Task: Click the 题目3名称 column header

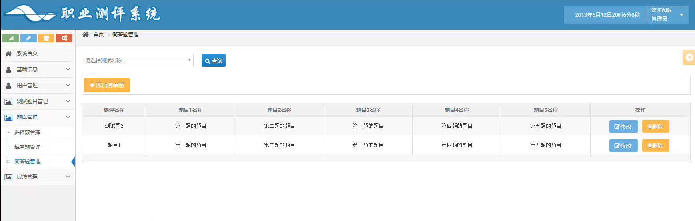Action: (x=368, y=110)
